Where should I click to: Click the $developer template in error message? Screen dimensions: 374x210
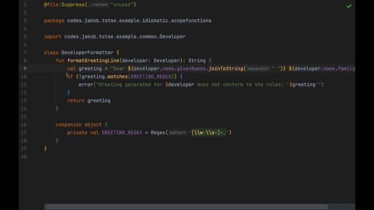click(x=179, y=85)
